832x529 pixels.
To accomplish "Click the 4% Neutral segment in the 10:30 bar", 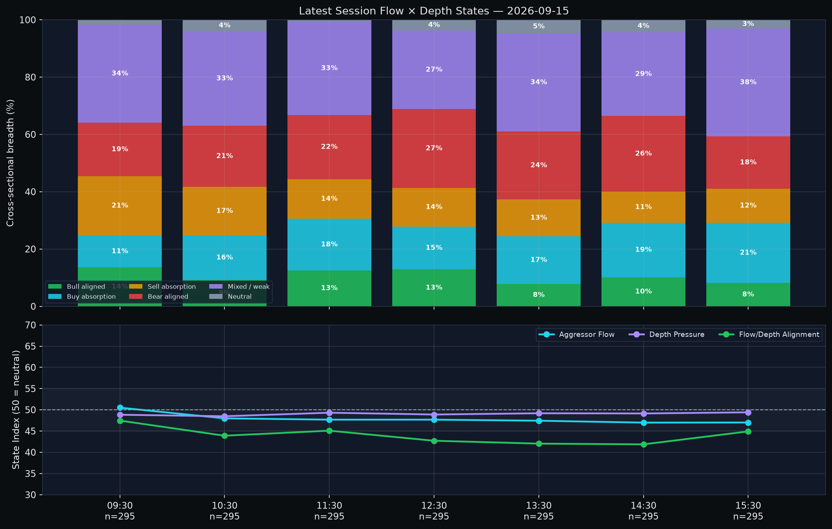I will (x=224, y=25).
